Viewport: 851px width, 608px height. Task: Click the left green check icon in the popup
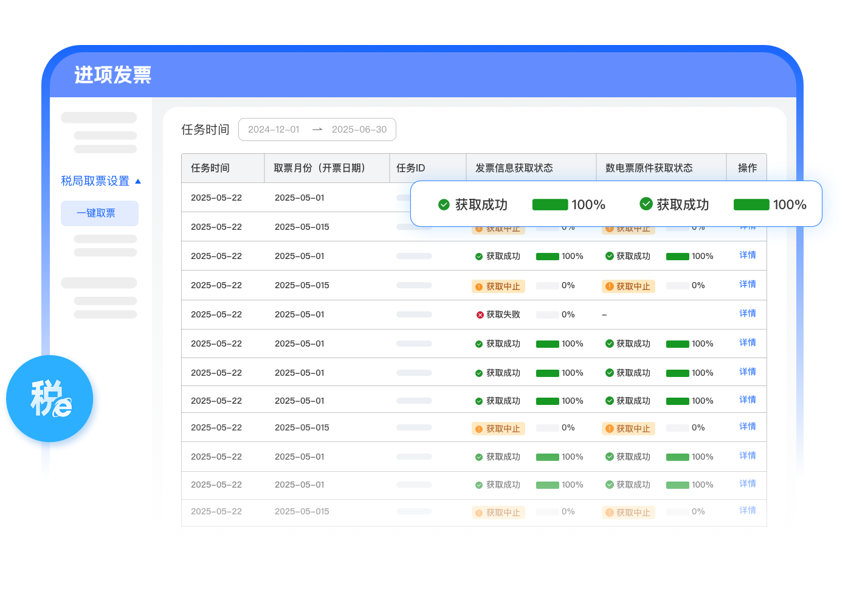[x=444, y=205]
